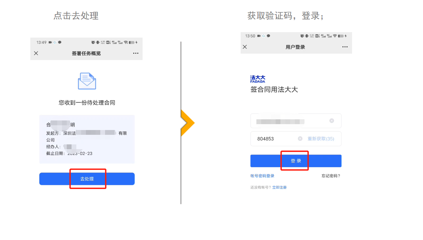This screenshot has width=423, height=240.
Task: Switch to 帐号密码登录
Action: click(x=262, y=176)
